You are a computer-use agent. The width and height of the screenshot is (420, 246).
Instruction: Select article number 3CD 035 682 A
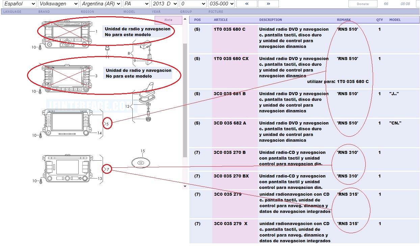pyautogui.click(x=230, y=123)
